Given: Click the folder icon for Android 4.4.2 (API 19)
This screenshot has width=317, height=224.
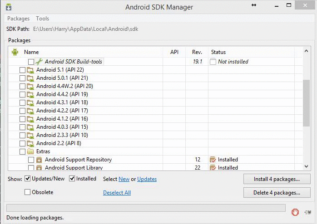Looking at the screenshot, I should (x=30, y=94).
